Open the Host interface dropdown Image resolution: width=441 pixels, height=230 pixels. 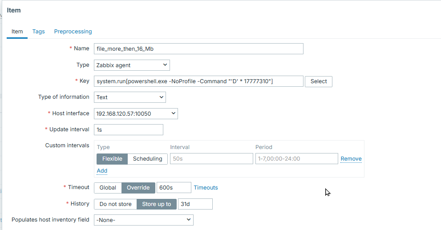[136, 113]
